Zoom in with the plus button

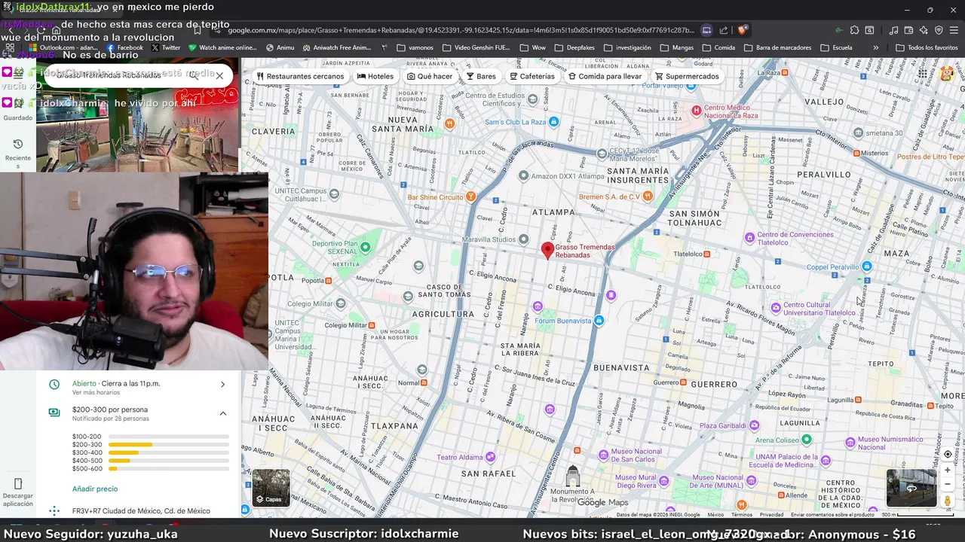pos(948,470)
